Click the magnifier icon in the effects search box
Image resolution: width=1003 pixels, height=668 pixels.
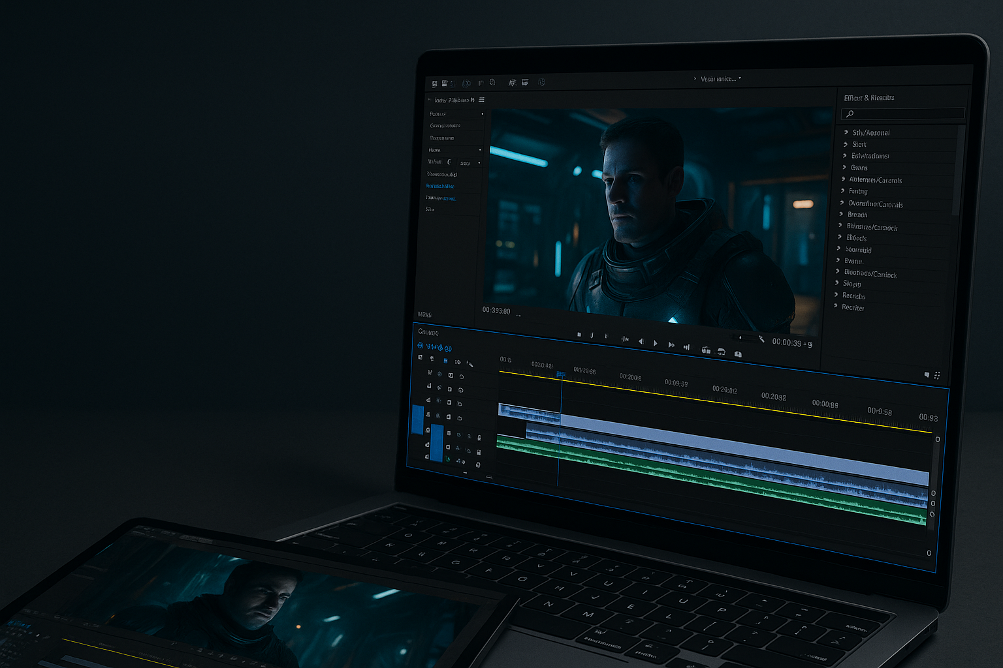pos(850,114)
